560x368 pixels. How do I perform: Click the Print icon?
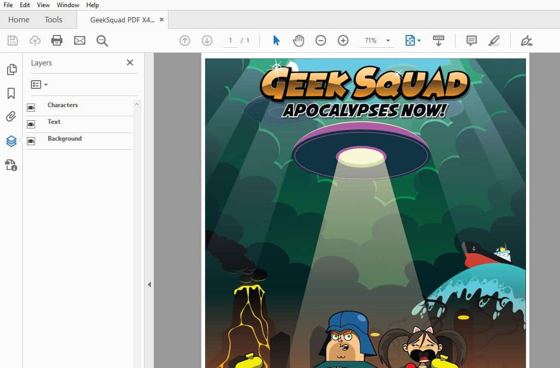(x=56, y=40)
